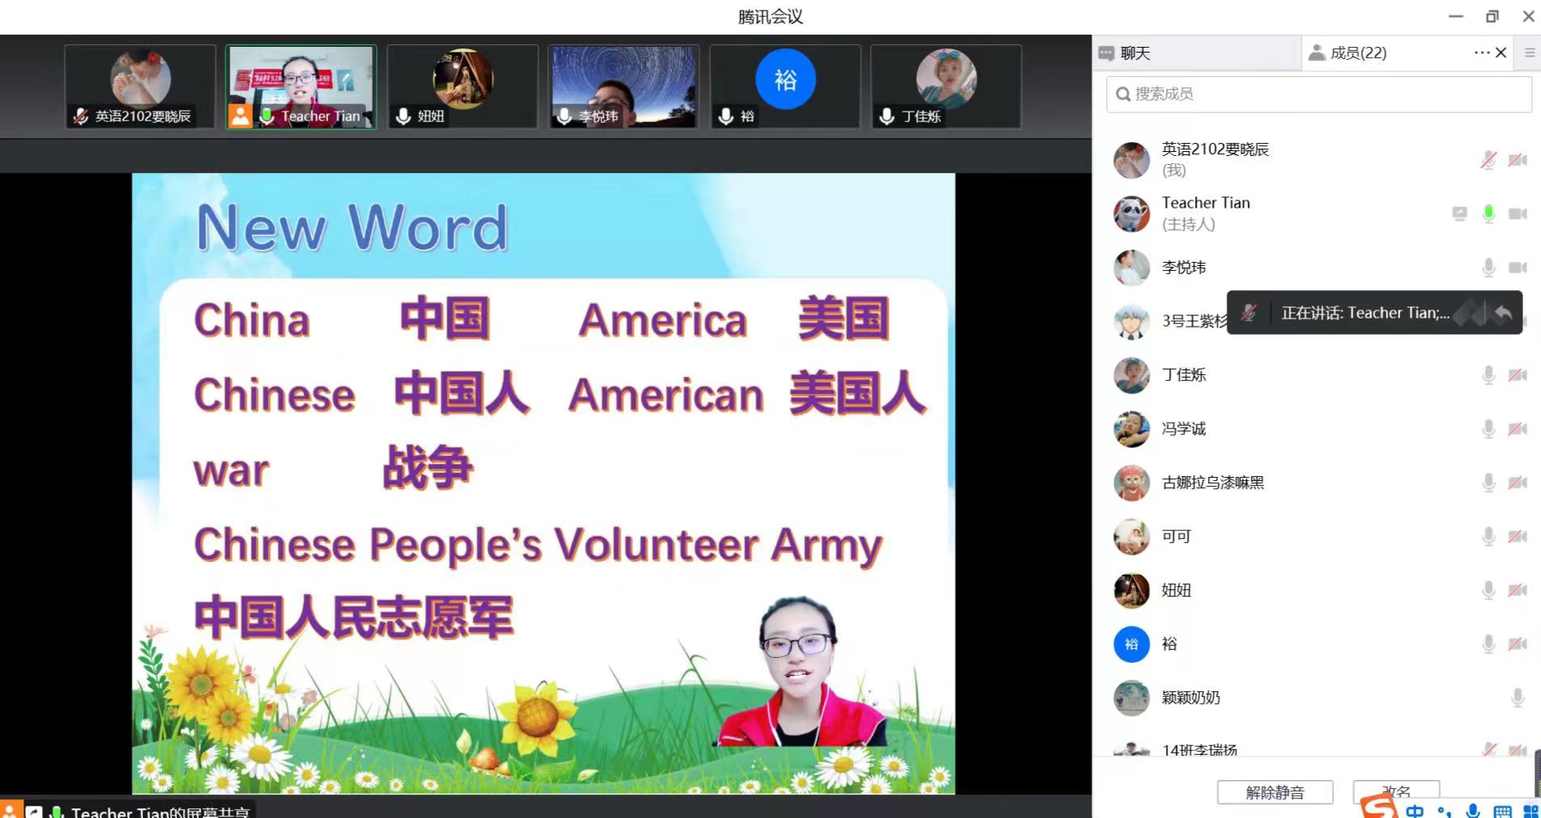Click the Sogou 中 language mode icon
This screenshot has width=1541, height=818.
(1415, 810)
